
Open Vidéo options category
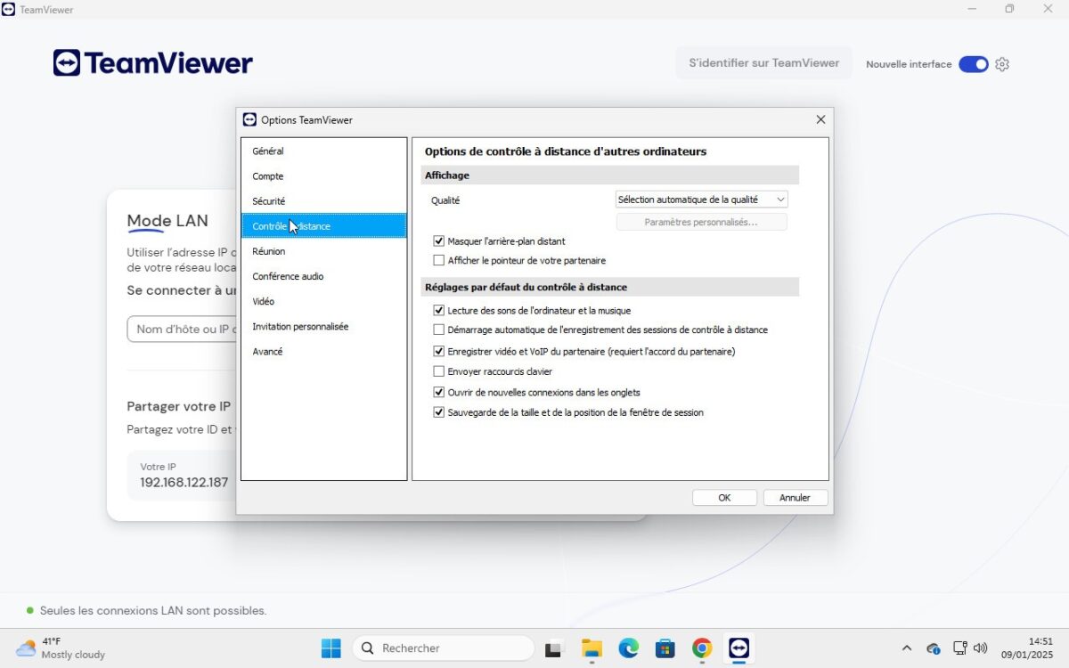coord(323,301)
